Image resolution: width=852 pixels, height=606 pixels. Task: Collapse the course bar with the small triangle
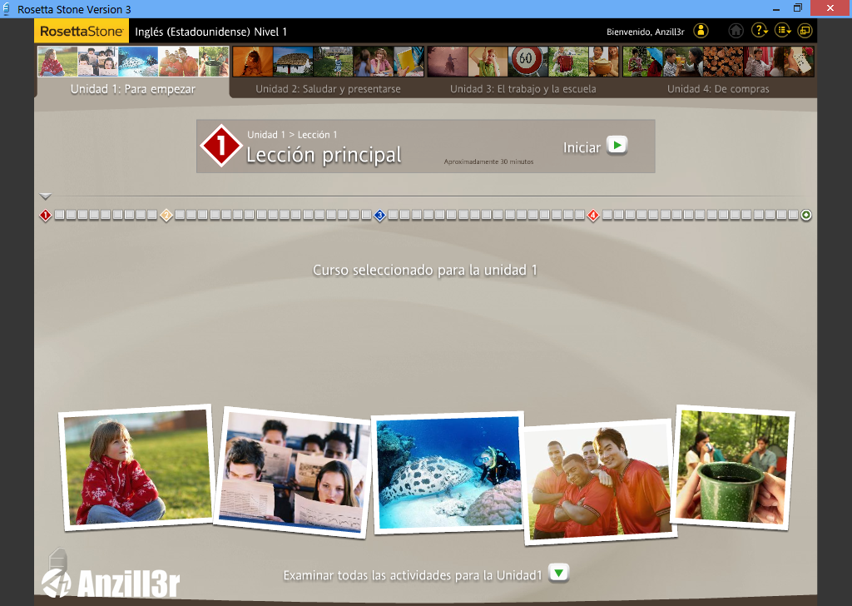(46, 196)
